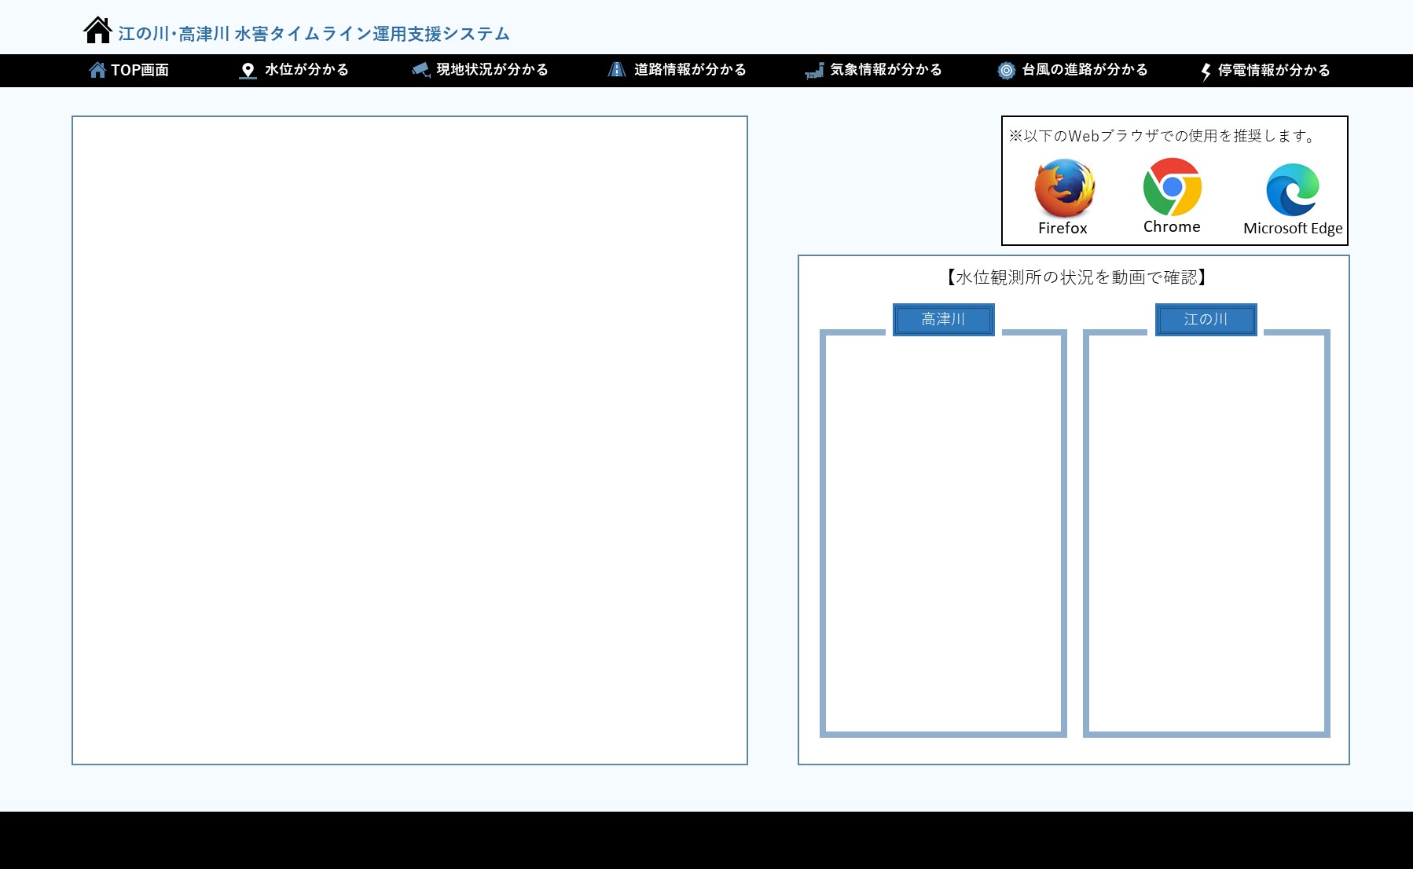
Task: Click the map pin icon beside 水位が分かる
Action: (248, 71)
